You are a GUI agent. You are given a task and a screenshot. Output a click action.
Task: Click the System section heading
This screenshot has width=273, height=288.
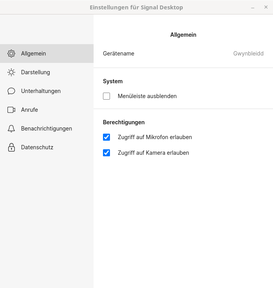pyautogui.click(x=113, y=81)
